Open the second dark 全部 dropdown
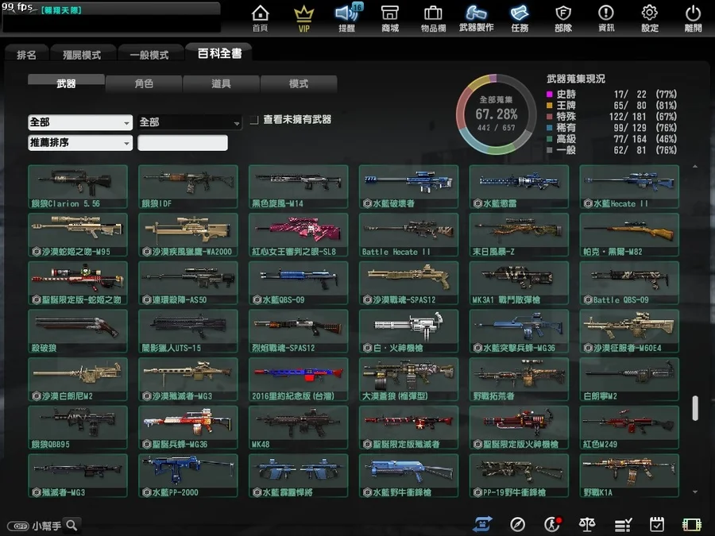This screenshot has height=536, width=715. [x=190, y=122]
